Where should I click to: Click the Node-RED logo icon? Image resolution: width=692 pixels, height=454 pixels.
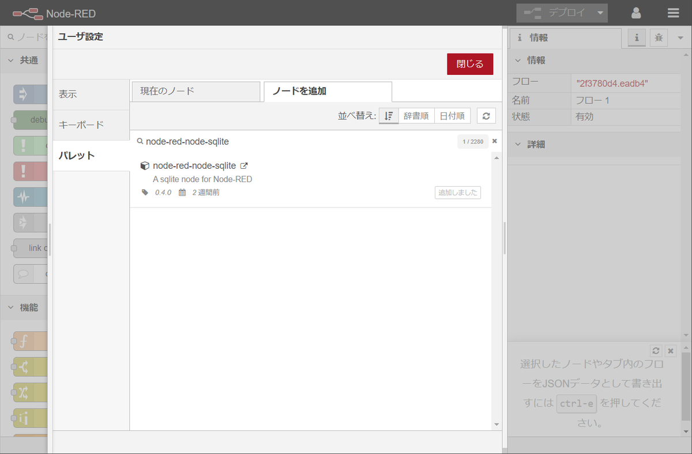[28, 13]
